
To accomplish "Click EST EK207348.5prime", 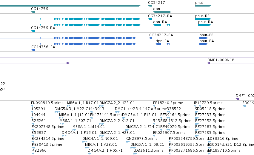I will [x=48, y=127].
